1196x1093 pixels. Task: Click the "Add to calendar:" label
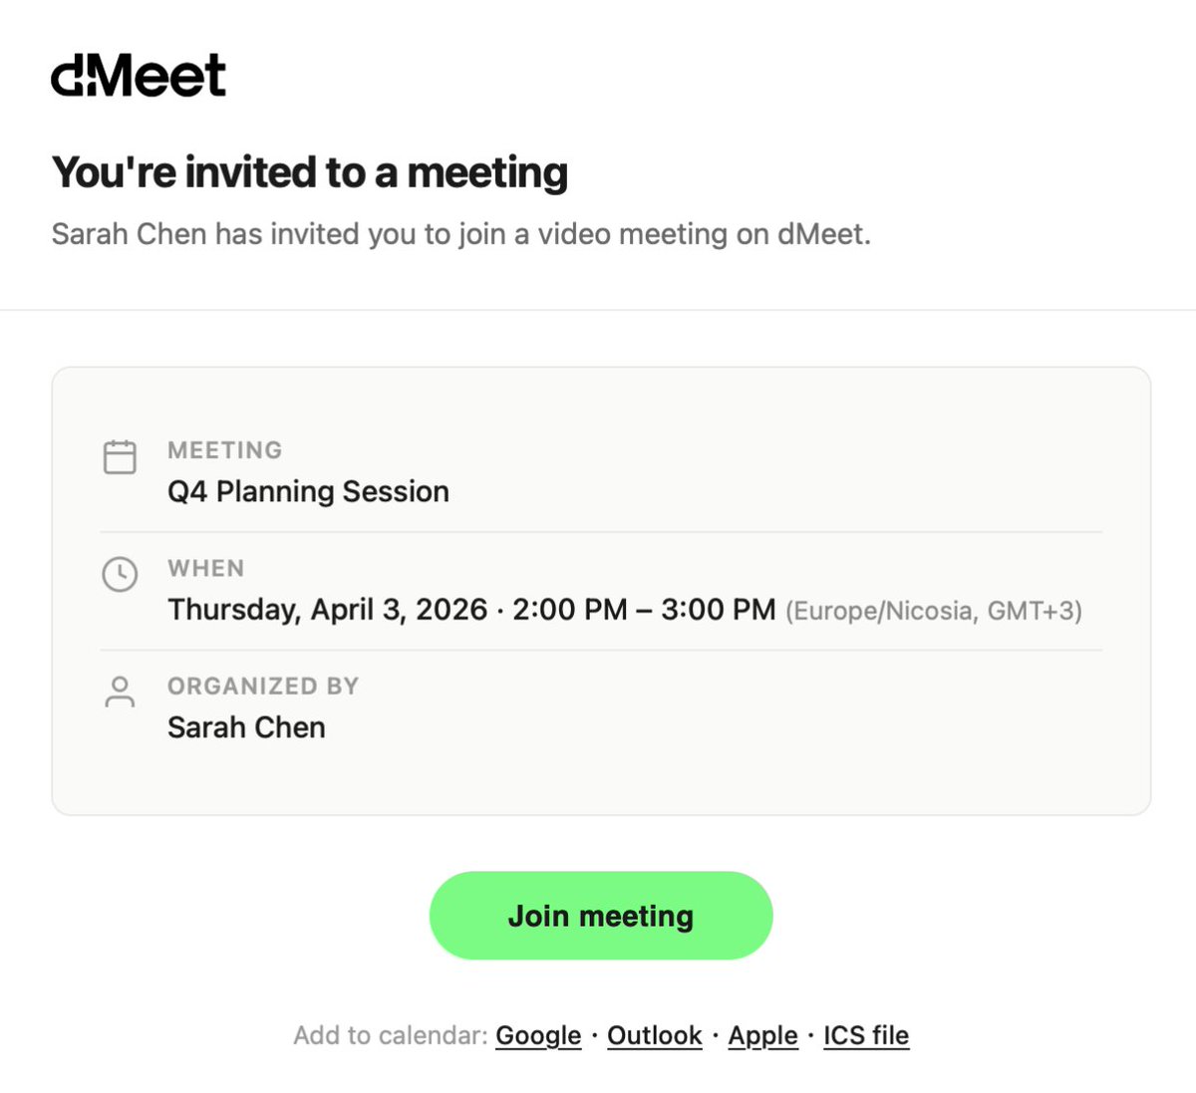(391, 1035)
